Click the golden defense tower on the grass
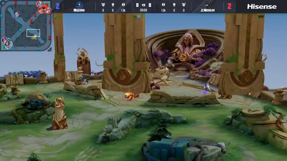Screen dimensions: 287x161 pyautogui.click(x=60, y=113)
